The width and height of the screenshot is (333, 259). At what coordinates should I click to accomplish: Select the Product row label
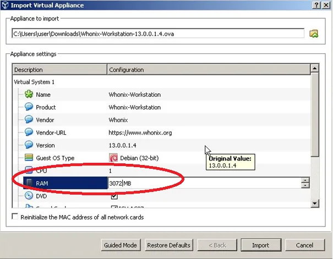tap(46, 107)
